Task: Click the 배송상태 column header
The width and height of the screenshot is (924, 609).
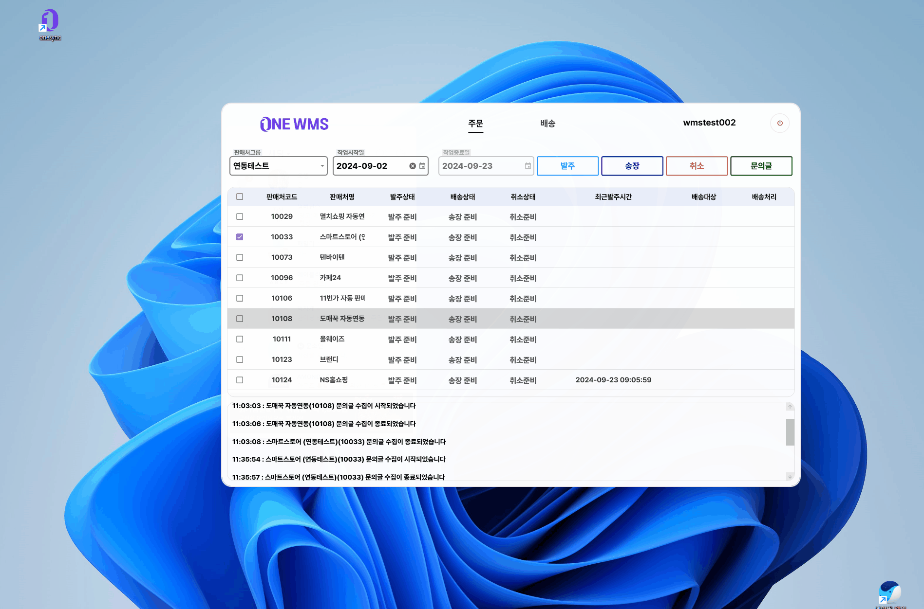Action: [x=463, y=197]
